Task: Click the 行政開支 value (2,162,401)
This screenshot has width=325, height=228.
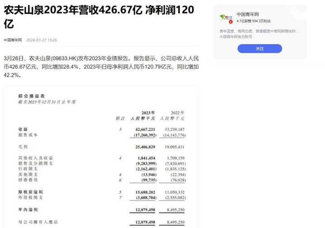Action: pyautogui.click(x=146, y=169)
